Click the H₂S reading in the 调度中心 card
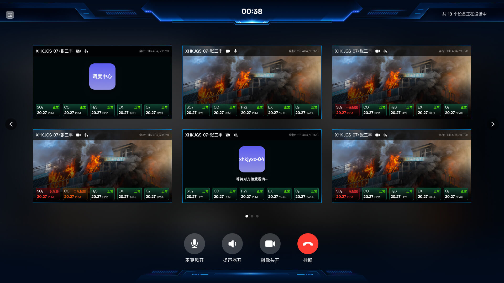504x283 pixels. pos(102,110)
